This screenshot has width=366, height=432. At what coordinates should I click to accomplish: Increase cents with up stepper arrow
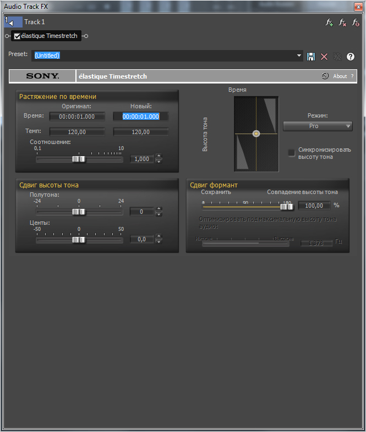click(159, 236)
